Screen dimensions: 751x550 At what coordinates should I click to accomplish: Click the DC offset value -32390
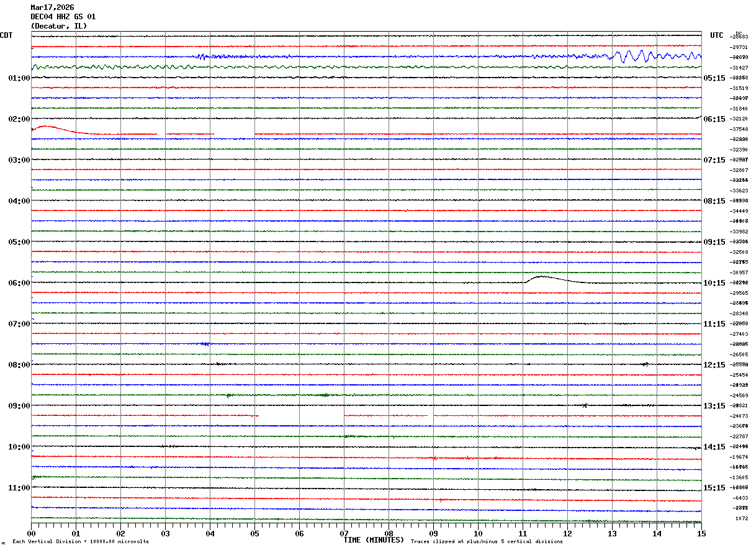click(739, 150)
